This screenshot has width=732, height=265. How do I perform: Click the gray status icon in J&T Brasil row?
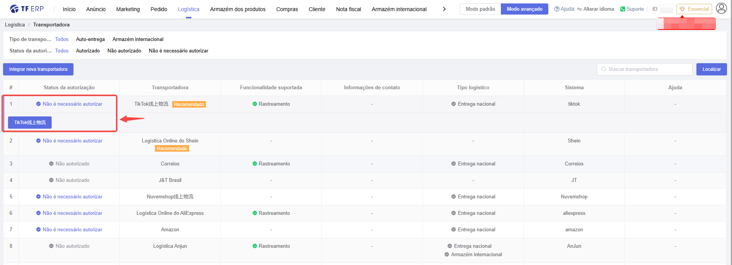click(51, 180)
